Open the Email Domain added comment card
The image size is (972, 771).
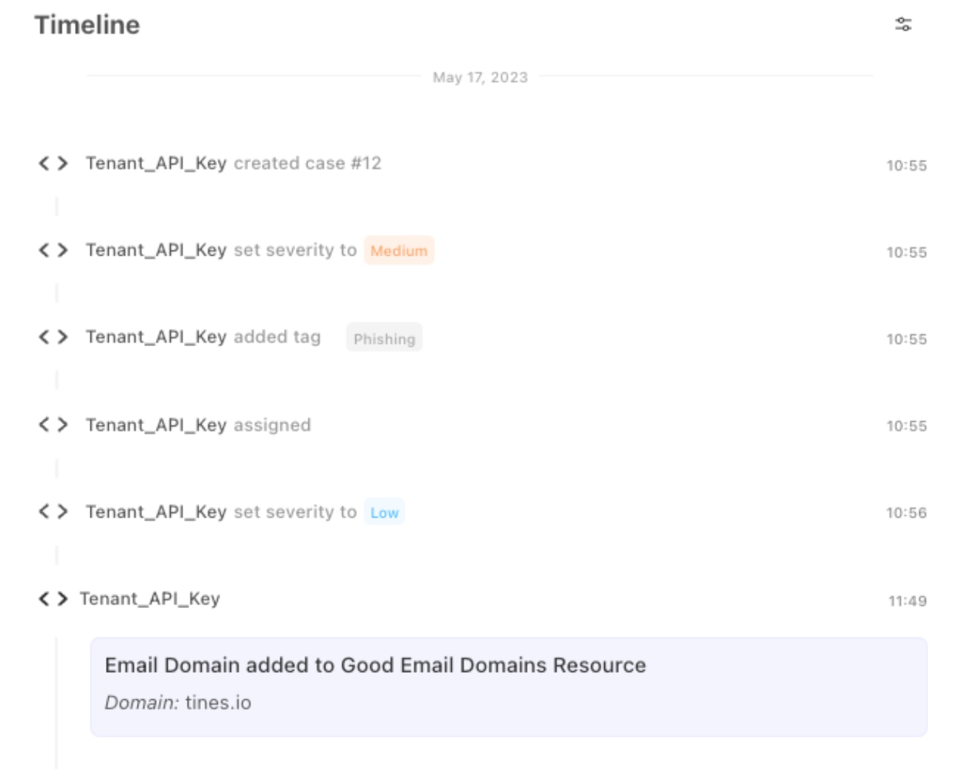pos(508,687)
